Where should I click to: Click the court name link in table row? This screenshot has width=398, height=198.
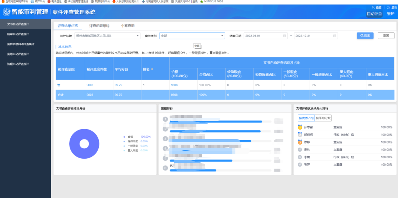(x=59, y=85)
